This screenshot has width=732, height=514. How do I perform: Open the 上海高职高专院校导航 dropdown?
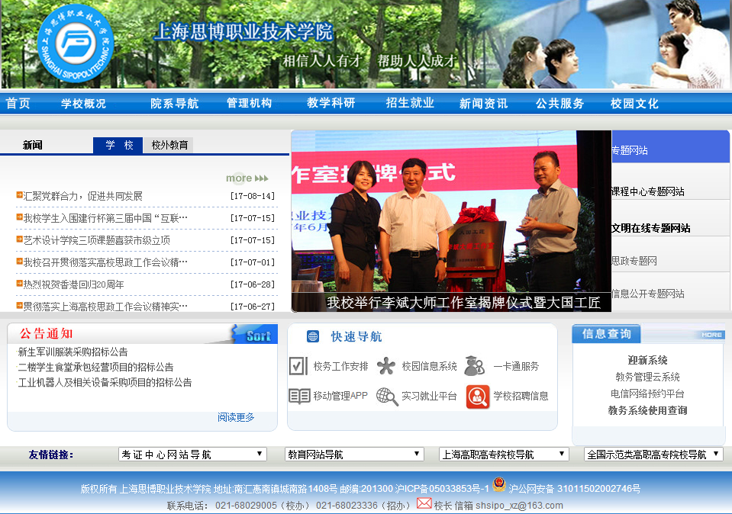pos(504,455)
